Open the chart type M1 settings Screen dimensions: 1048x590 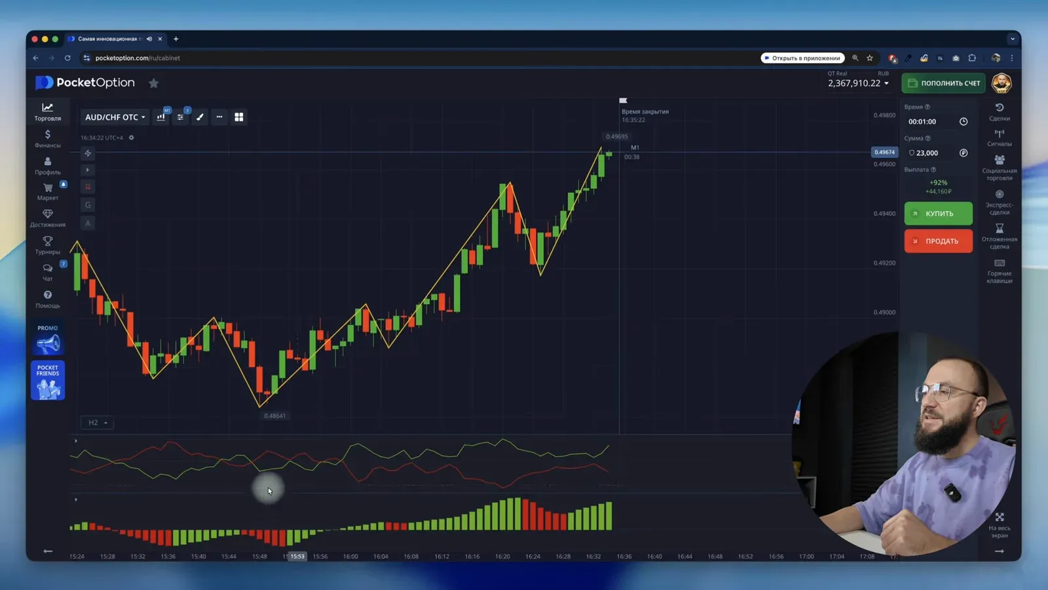coord(160,117)
